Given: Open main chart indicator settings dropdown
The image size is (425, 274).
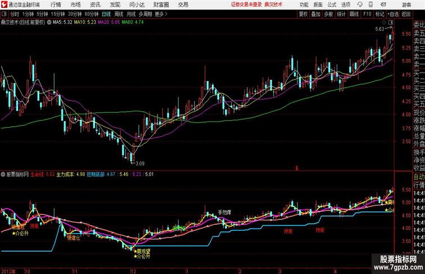Looking at the screenshot, I should point(49,23).
